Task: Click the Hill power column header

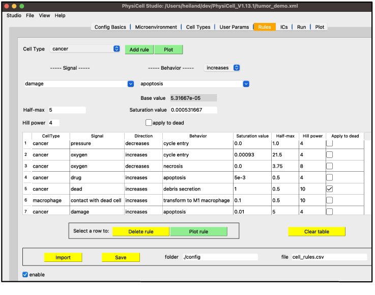Action: pyautogui.click(x=312, y=136)
